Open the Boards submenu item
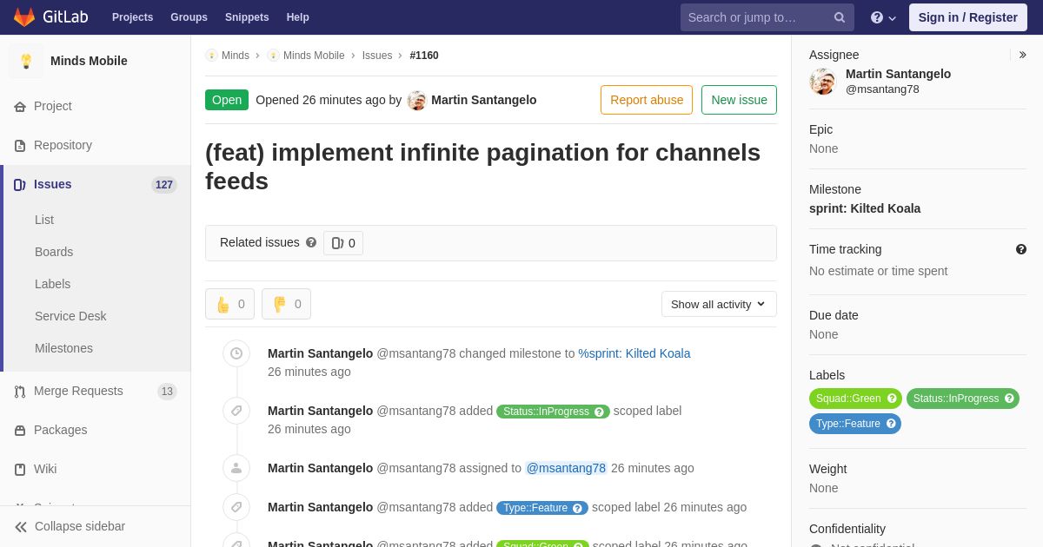Image resolution: width=1043 pixels, height=547 pixels. click(54, 252)
